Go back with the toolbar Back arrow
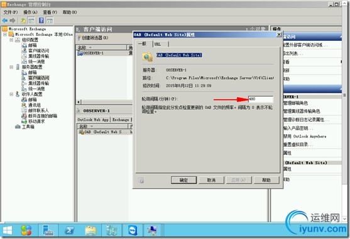350x239 pixels. 4,21
